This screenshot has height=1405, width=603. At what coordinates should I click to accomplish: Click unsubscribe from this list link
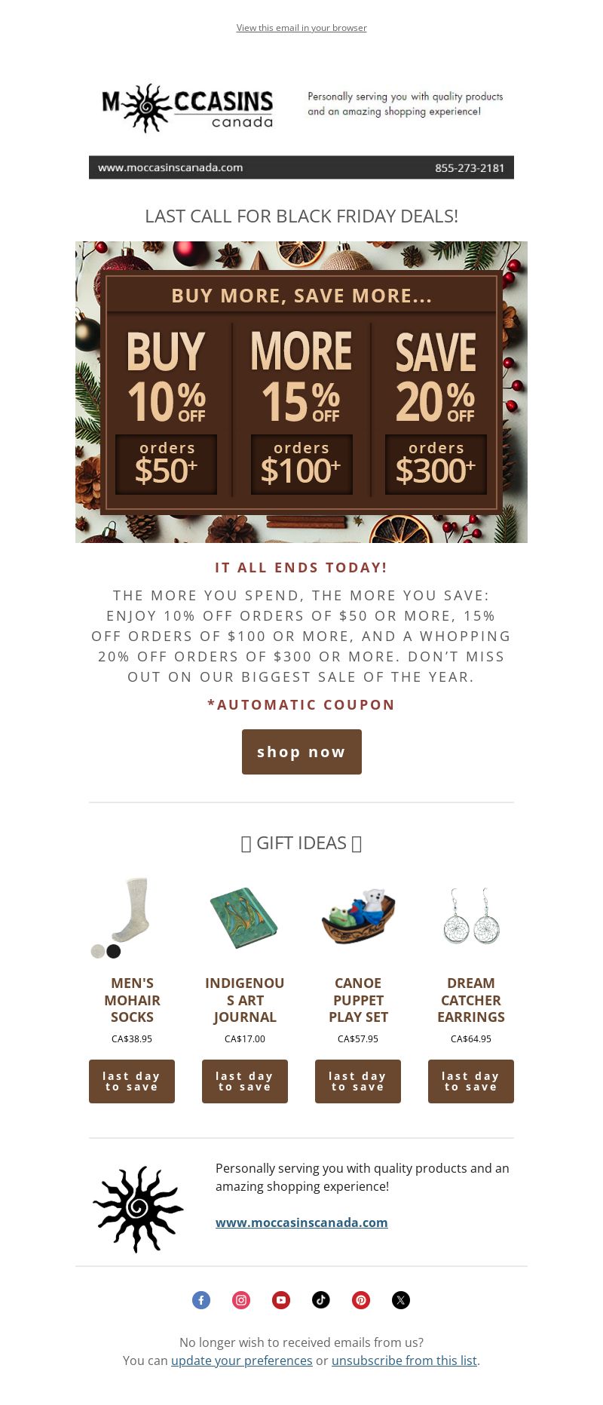tap(404, 1361)
